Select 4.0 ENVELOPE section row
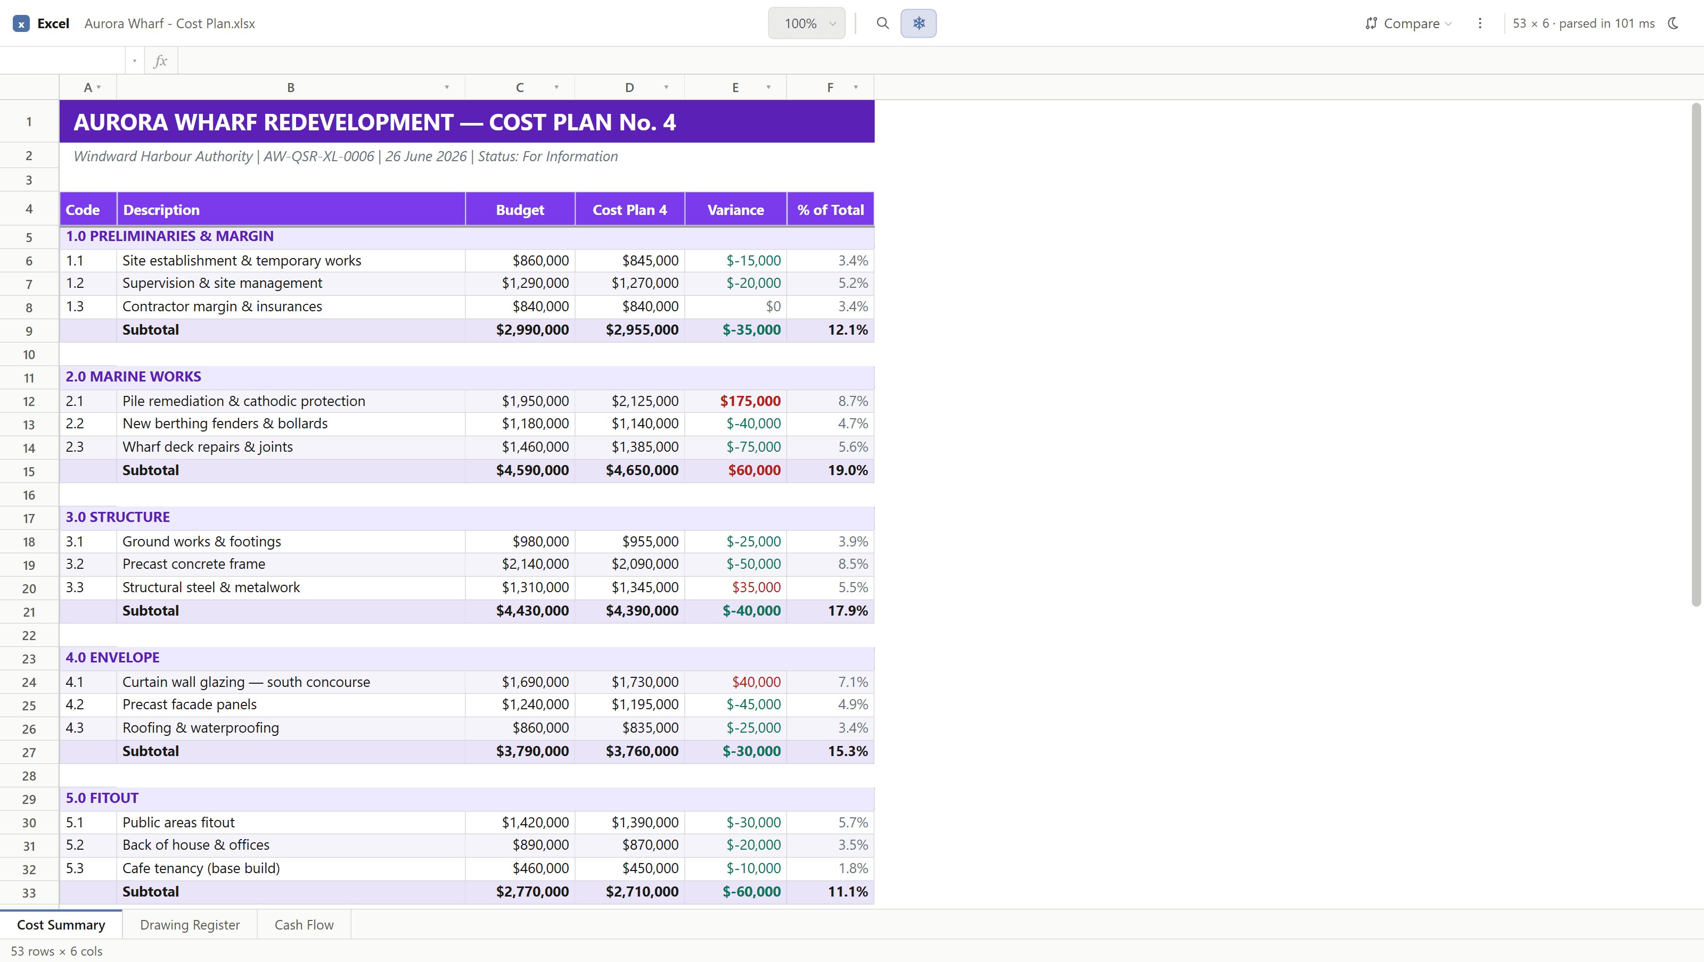Viewport: 1704px width, 962px height. pos(467,658)
